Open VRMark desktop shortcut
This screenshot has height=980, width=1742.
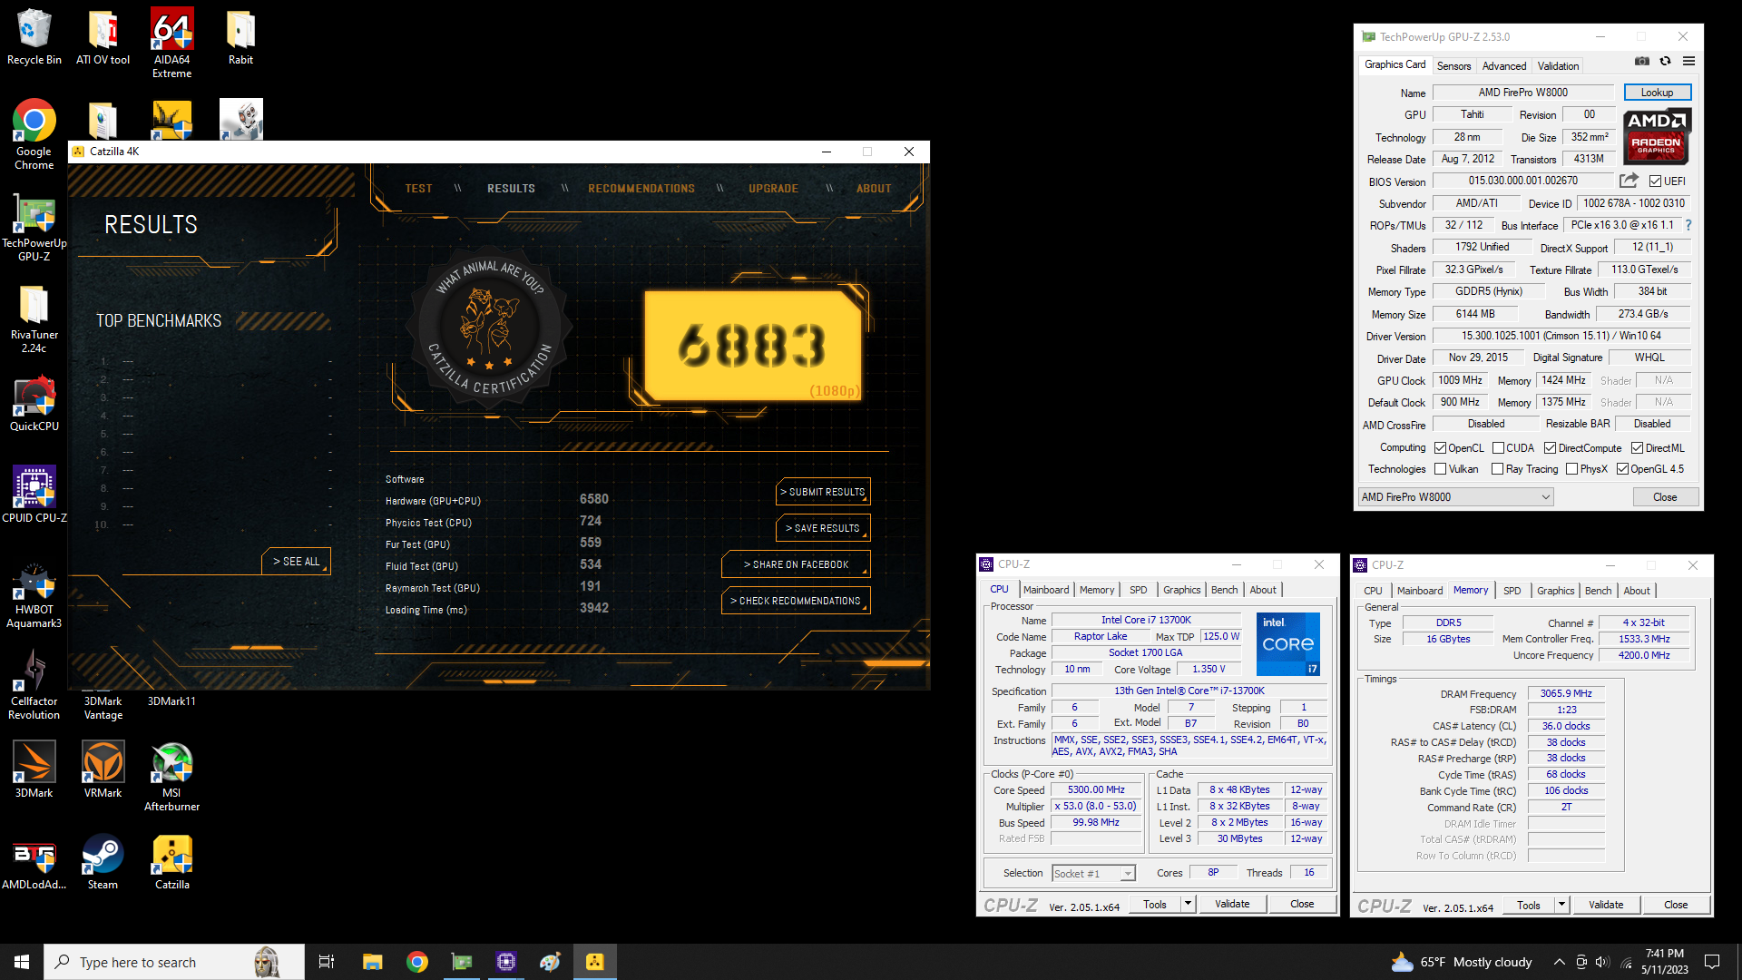pos(103,769)
